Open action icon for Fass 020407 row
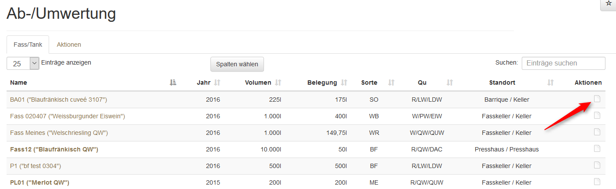This screenshot has height=189, width=616. point(597,116)
